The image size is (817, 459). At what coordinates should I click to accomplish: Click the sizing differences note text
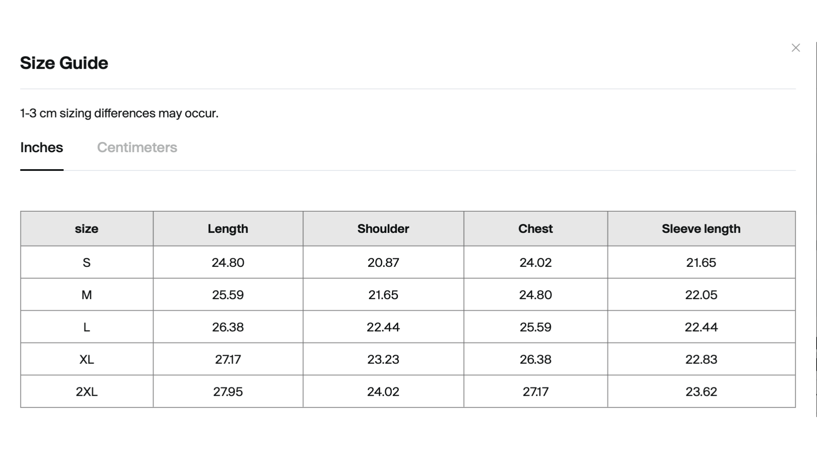point(119,113)
